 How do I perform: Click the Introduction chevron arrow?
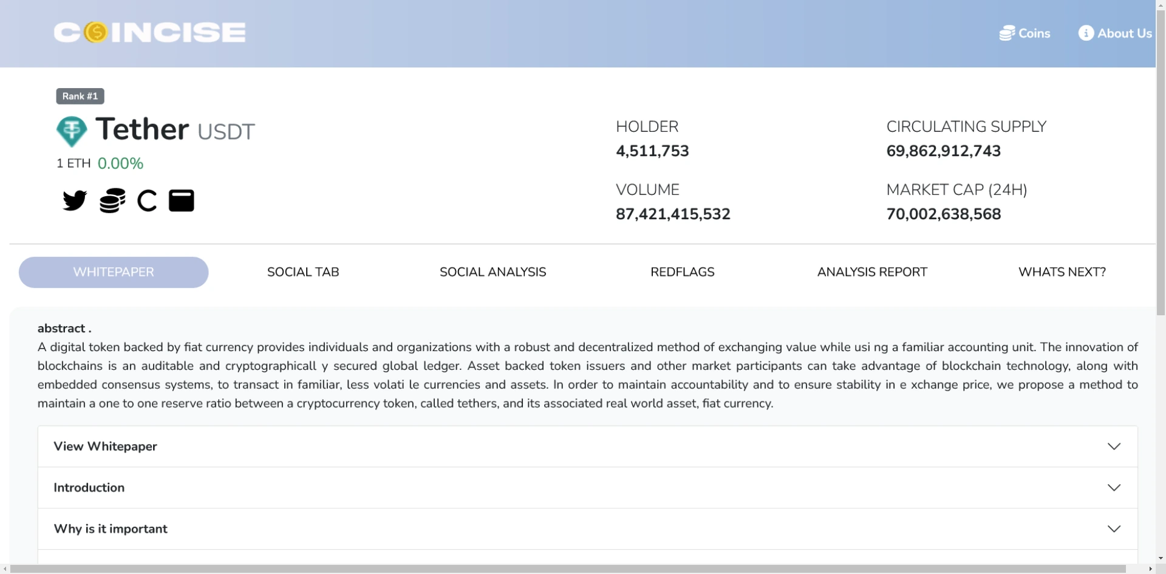click(x=1114, y=488)
